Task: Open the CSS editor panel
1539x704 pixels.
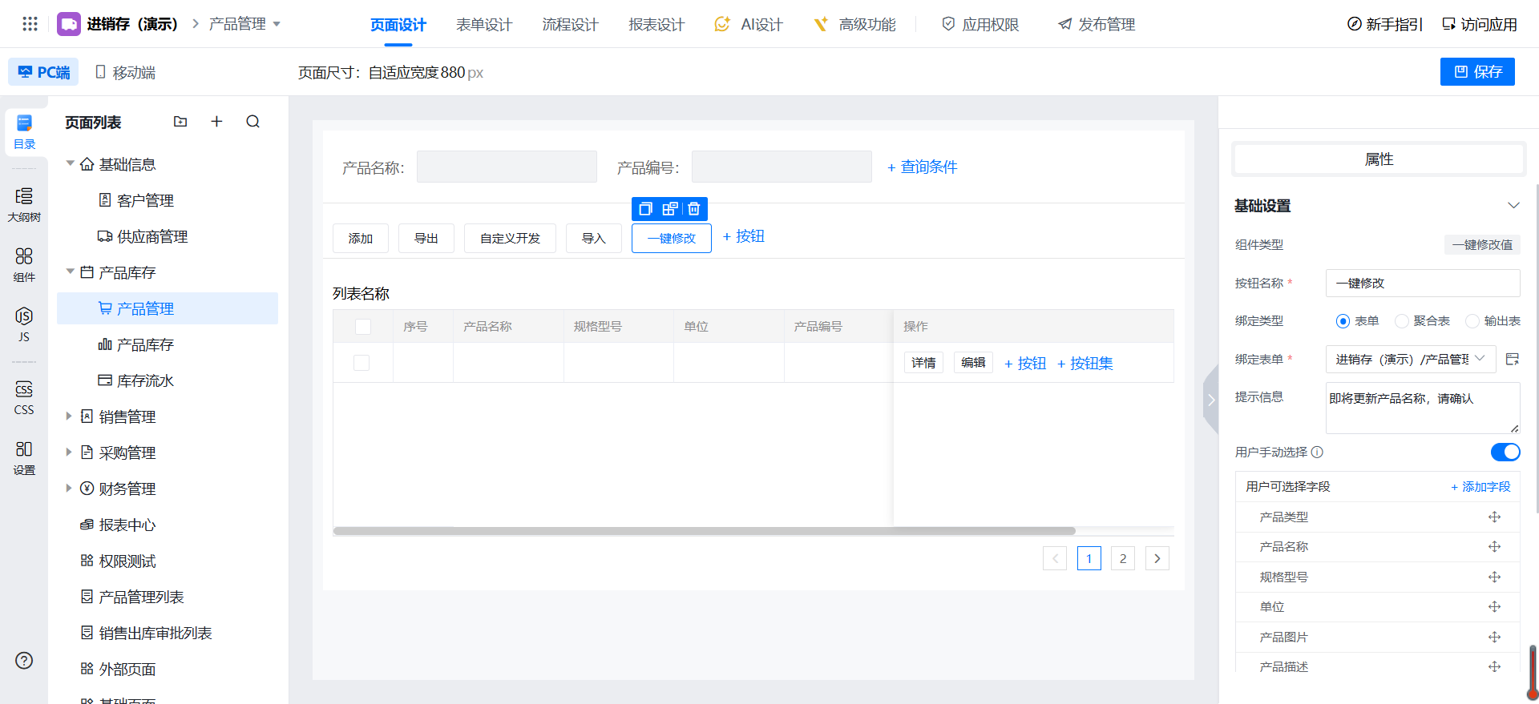Action: point(24,397)
